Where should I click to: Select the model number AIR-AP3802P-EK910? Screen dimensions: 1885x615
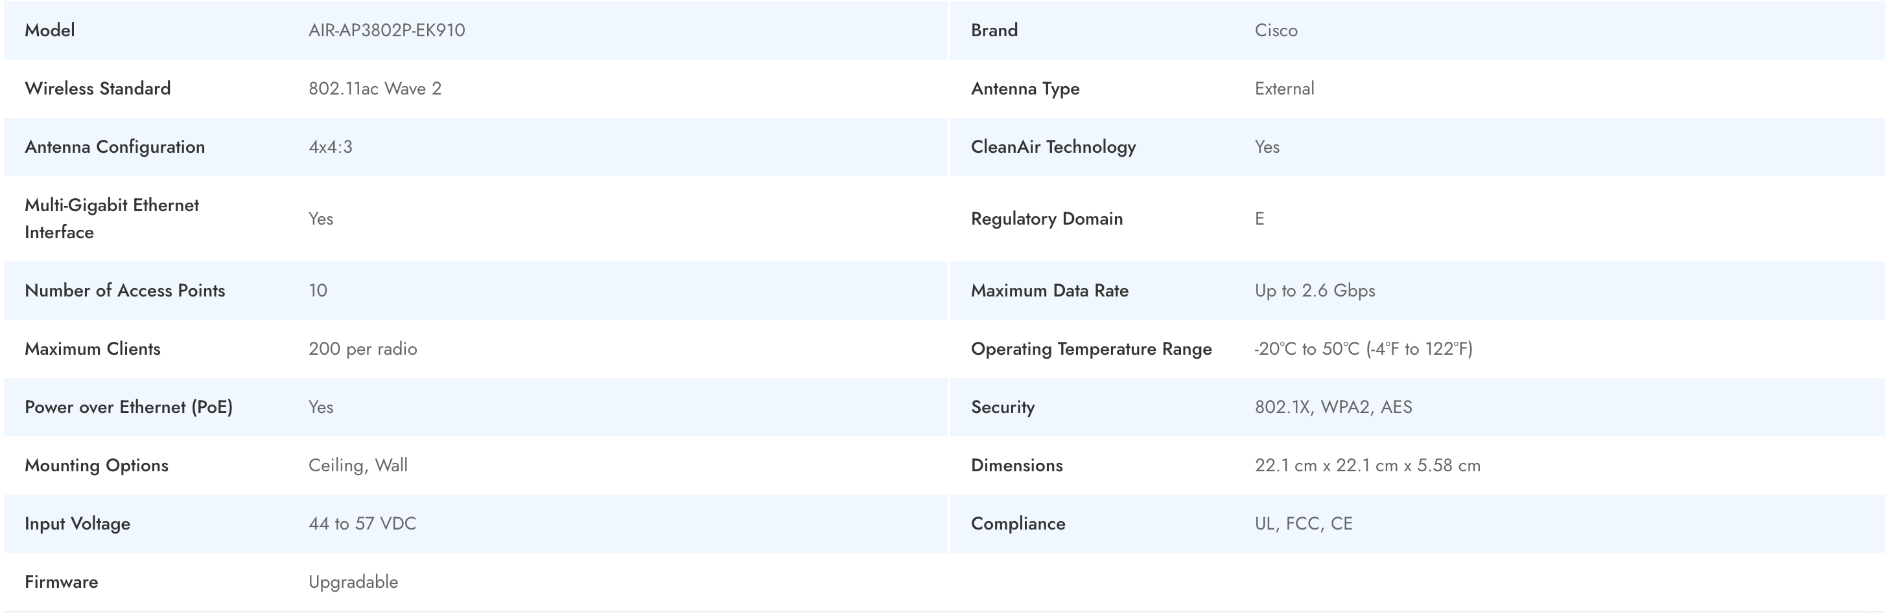point(386,30)
